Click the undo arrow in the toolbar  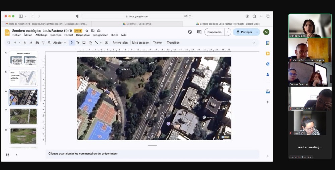point(25,42)
